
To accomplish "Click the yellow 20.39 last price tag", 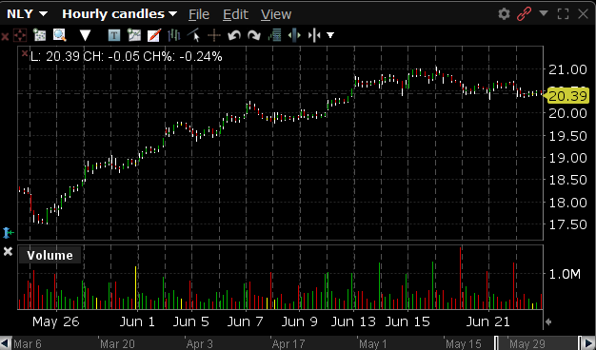I will coord(566,96).
